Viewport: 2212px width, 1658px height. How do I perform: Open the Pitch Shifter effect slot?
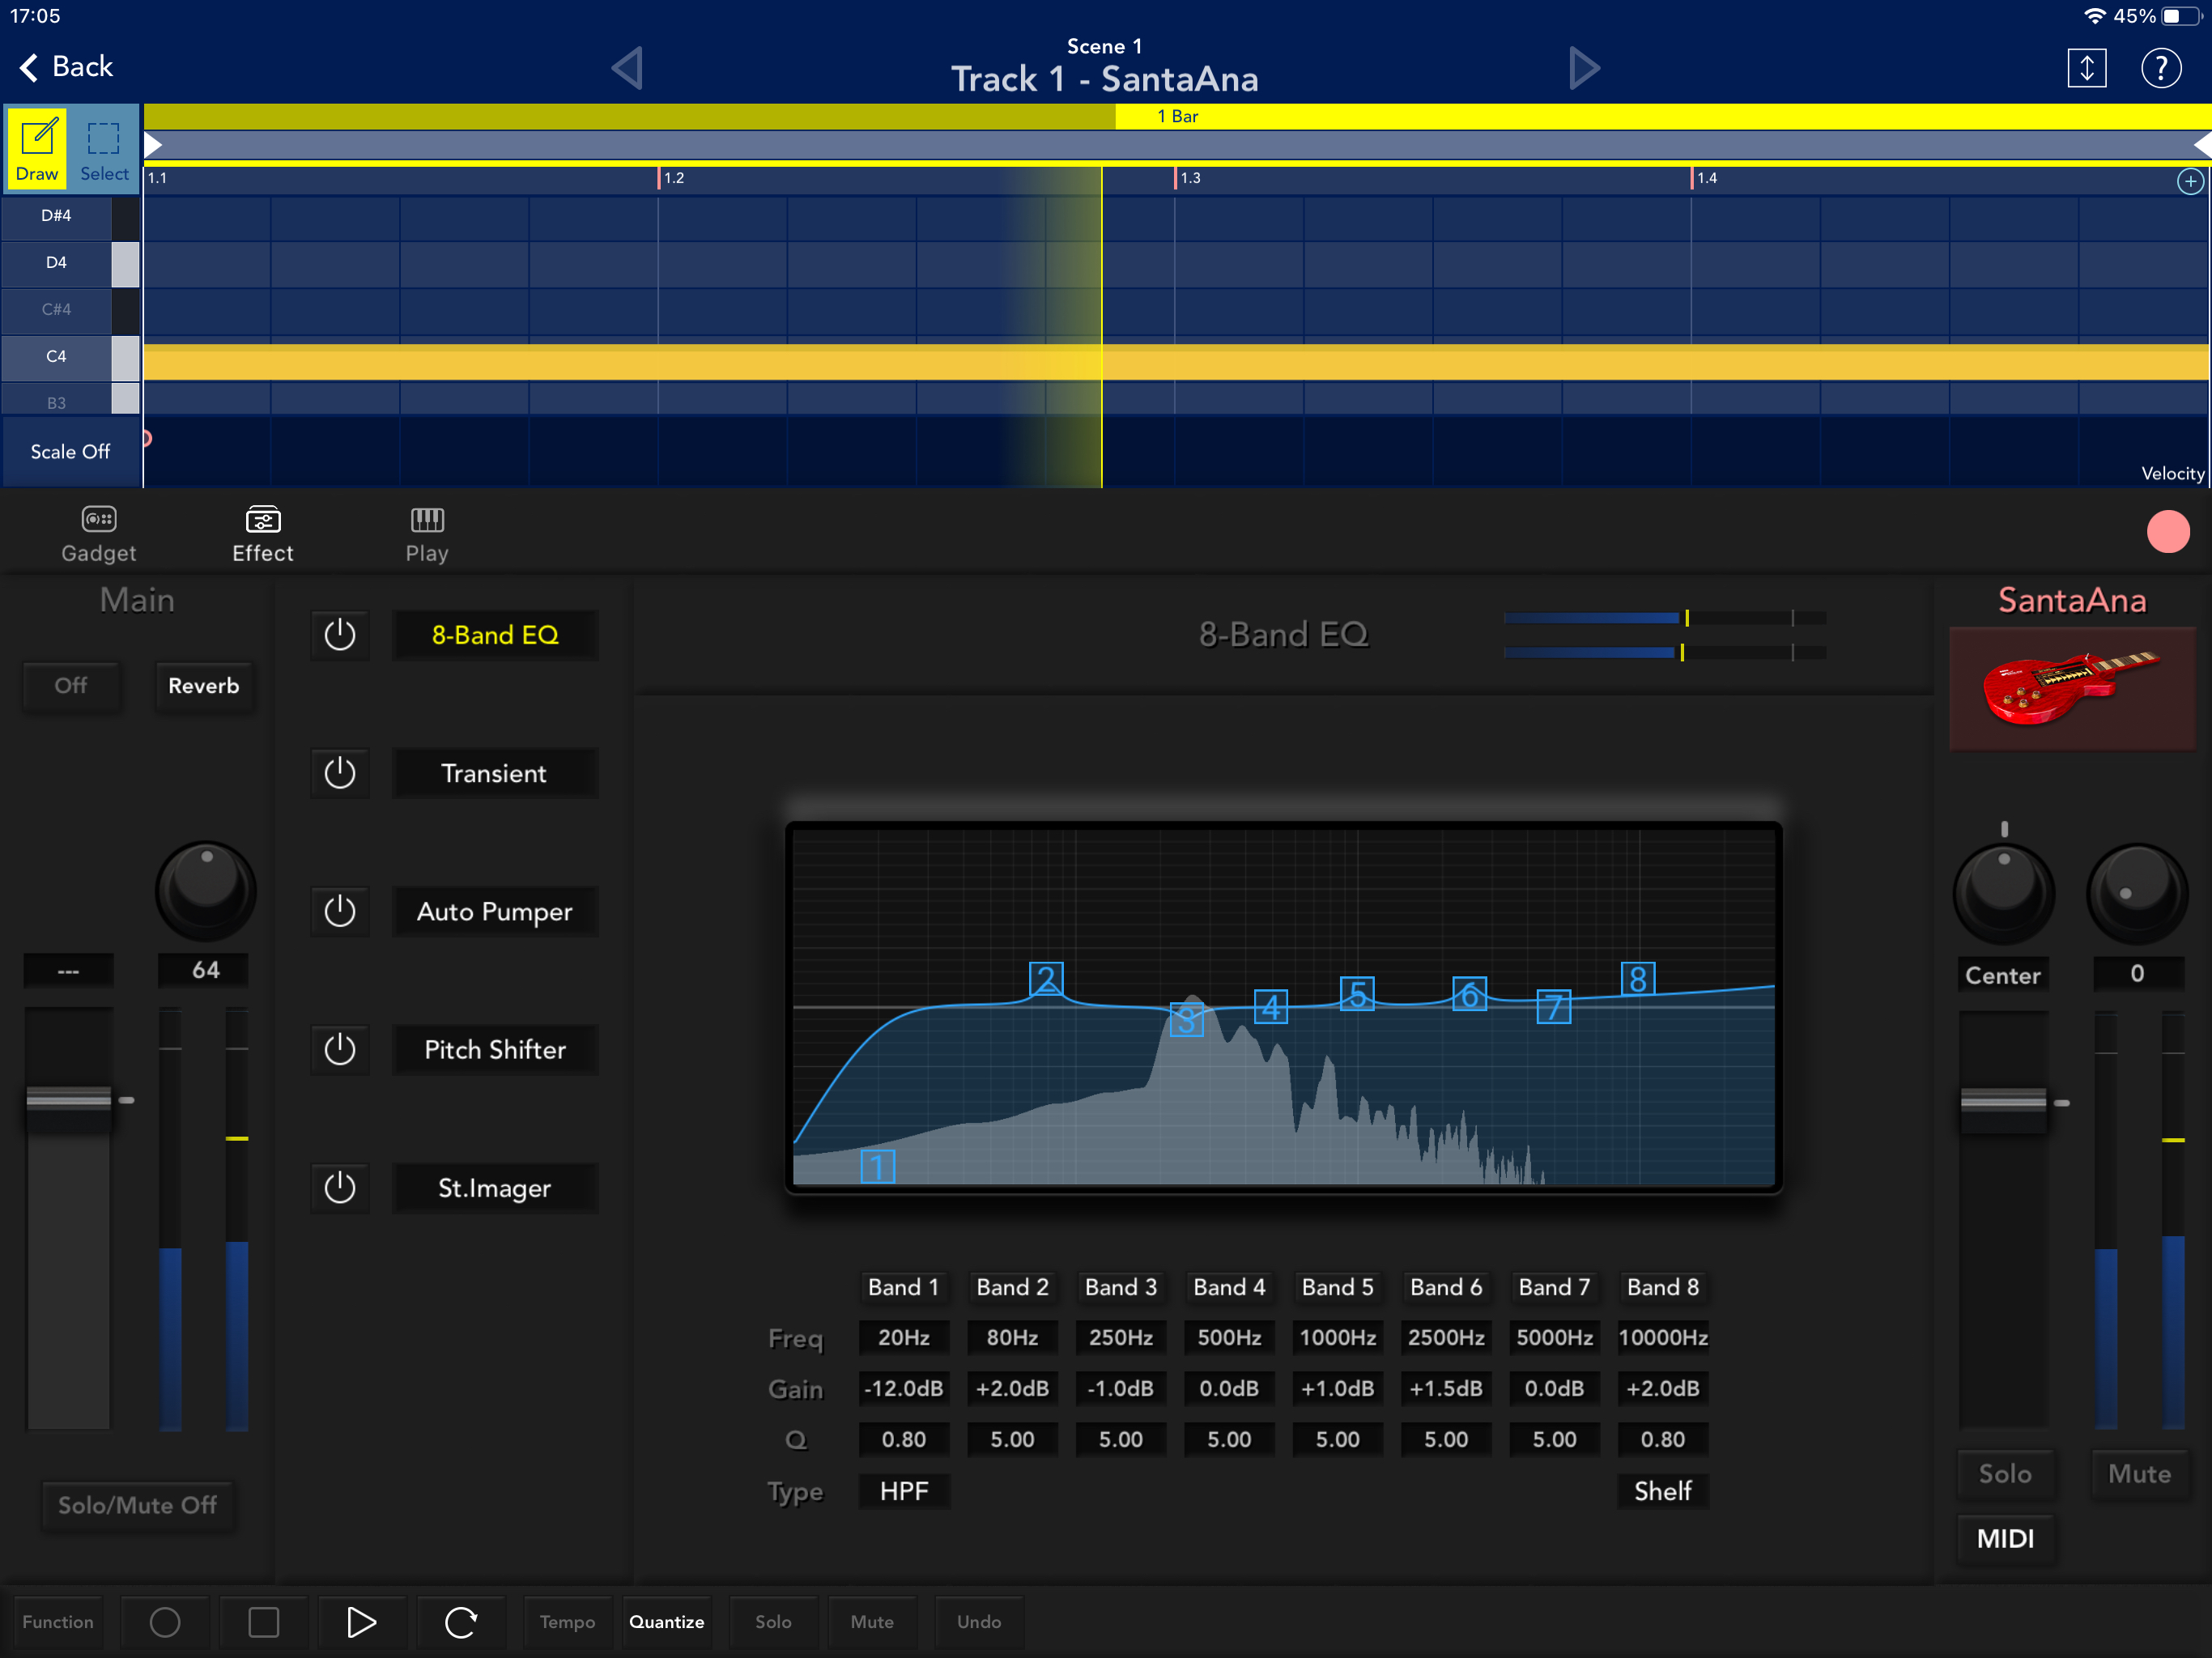pyautogui.click(x=495, y=1049)
